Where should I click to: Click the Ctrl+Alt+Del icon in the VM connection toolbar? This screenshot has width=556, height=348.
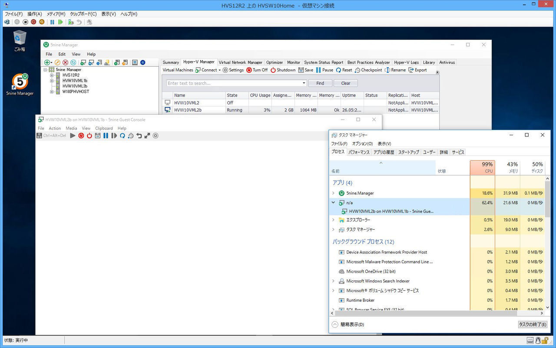pyautogui.click(x=7, y=22)
